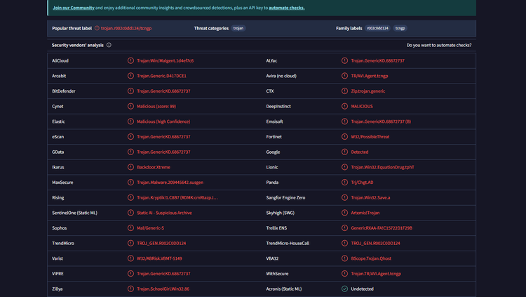The image size is (526, 297).
Task: Click the Arcabit detection alert icon
Action: pos(130,76)
